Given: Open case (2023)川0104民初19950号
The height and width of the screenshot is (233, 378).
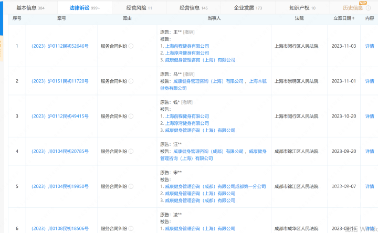Looking at the screenshot, I should (x=60, y=186).
